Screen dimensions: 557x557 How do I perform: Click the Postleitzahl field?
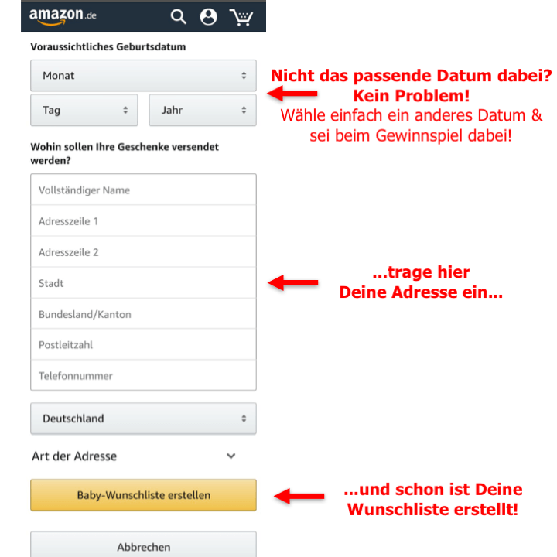click(144, 344)
